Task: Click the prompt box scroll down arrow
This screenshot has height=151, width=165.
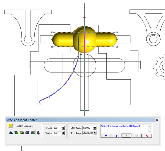Action: pos(150,131)
